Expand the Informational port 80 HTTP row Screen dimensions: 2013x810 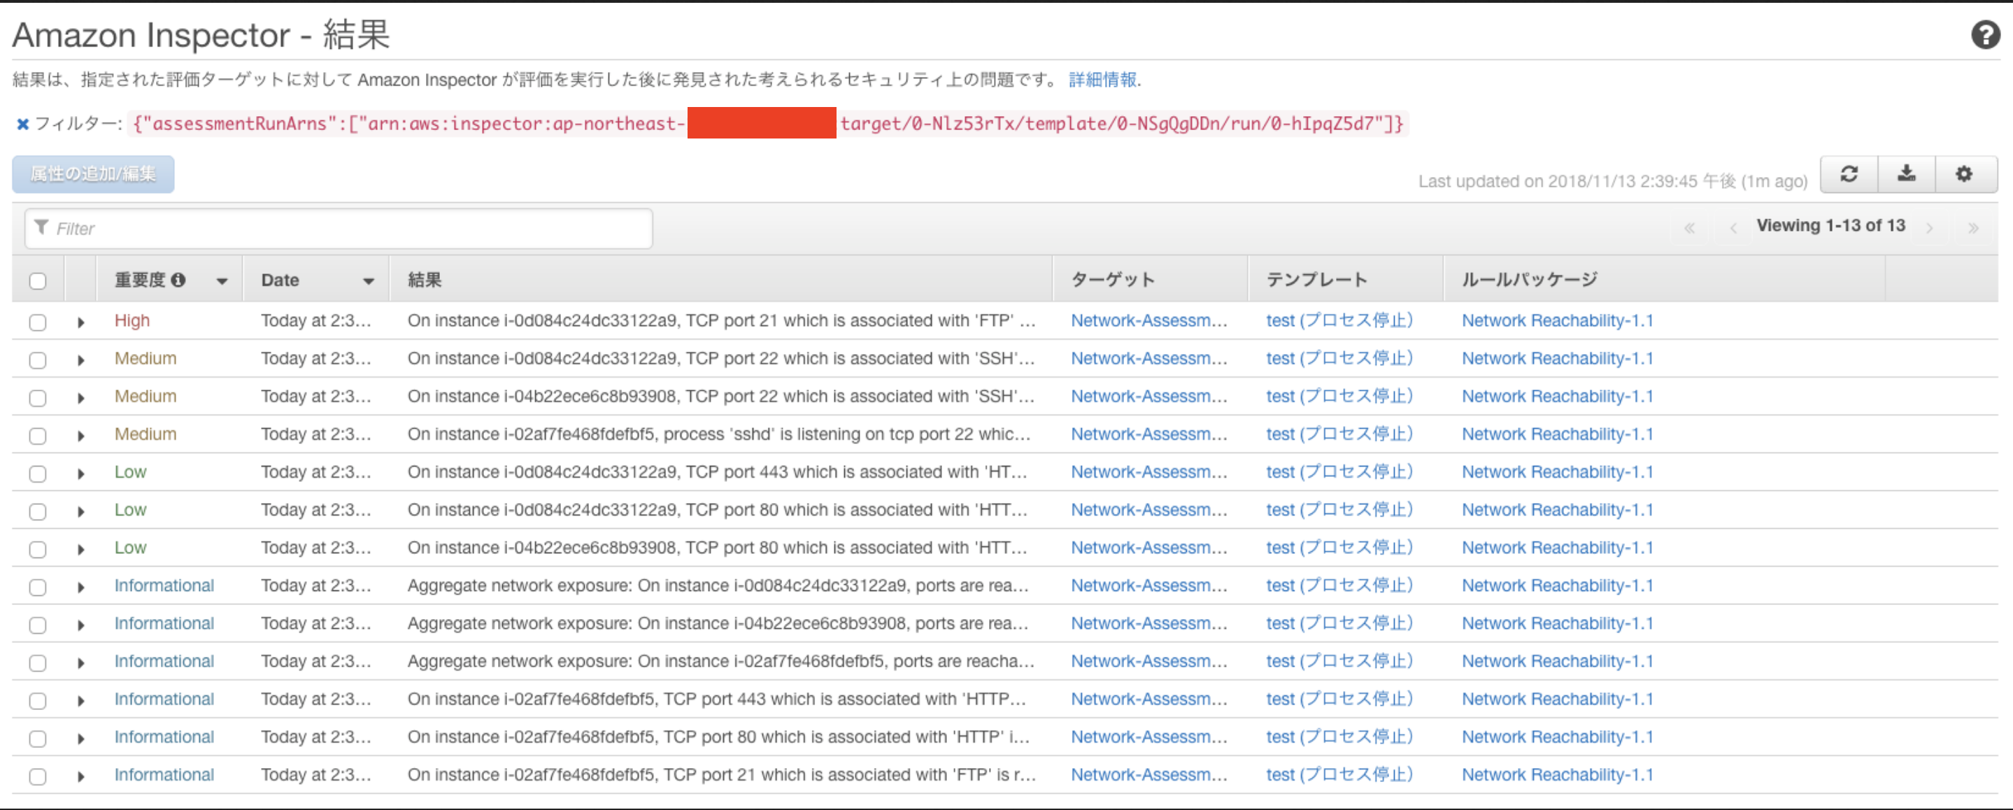coord(80,738)
